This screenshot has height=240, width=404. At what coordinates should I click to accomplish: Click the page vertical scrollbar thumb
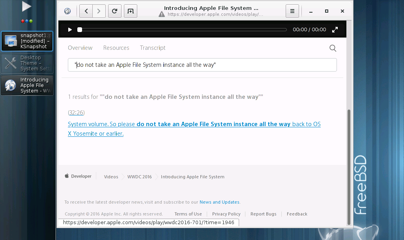click(x=349, y=167)
